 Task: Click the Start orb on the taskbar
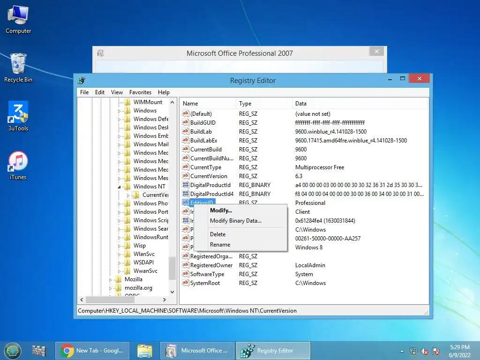coord(13,351)
